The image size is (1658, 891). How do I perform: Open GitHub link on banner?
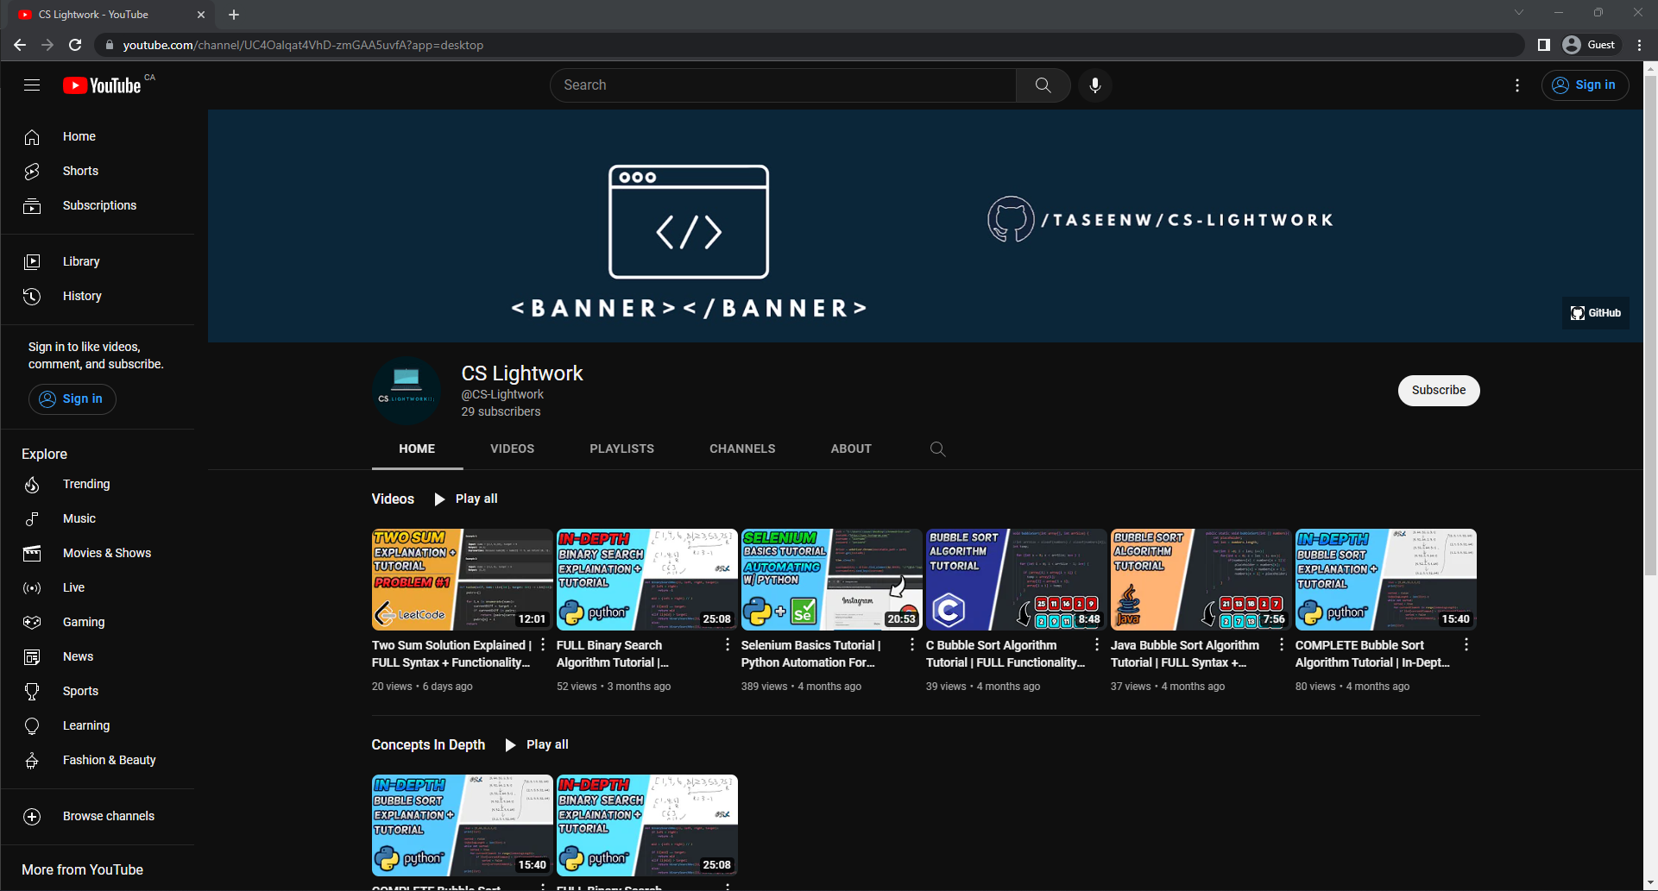(1595, 313)
